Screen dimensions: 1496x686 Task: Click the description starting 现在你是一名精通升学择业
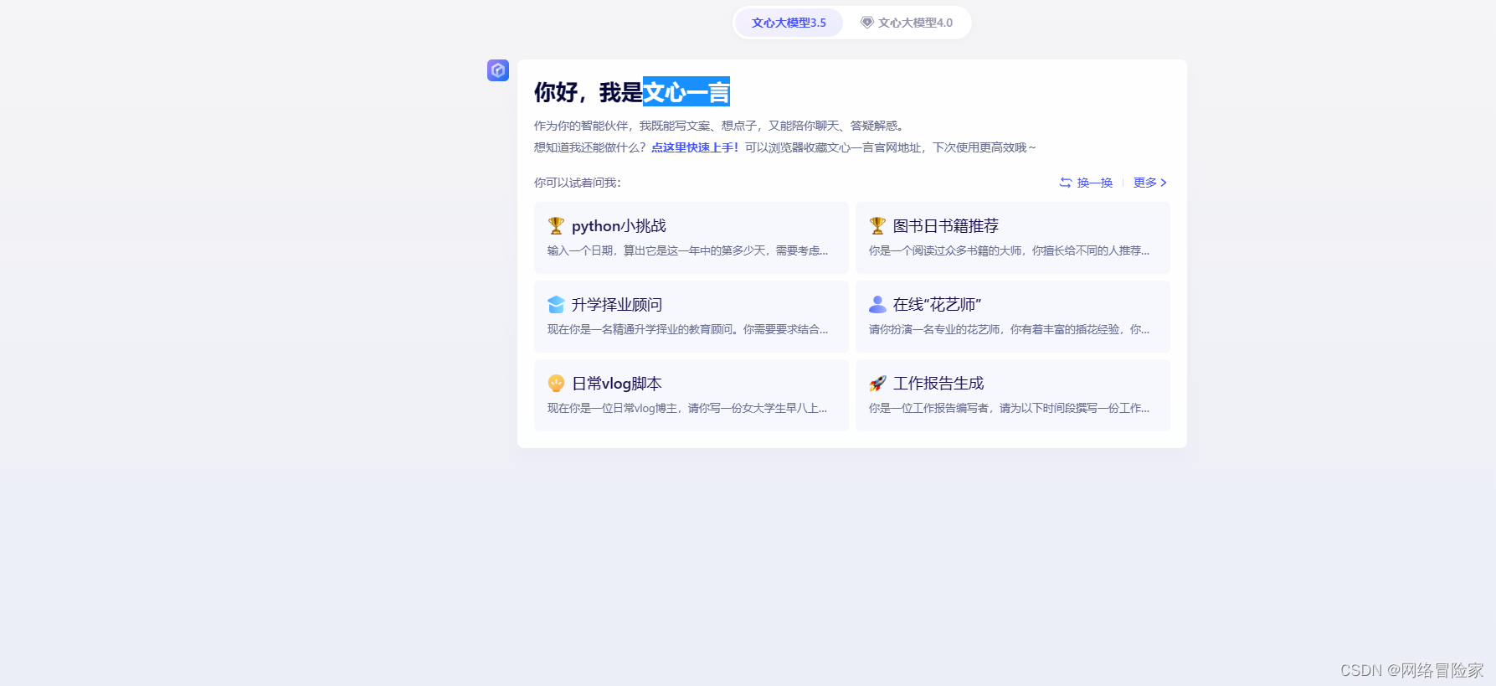(x=687, y=329)
